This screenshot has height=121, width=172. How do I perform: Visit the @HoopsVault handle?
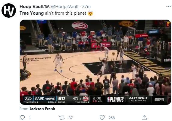click(65, 7)
